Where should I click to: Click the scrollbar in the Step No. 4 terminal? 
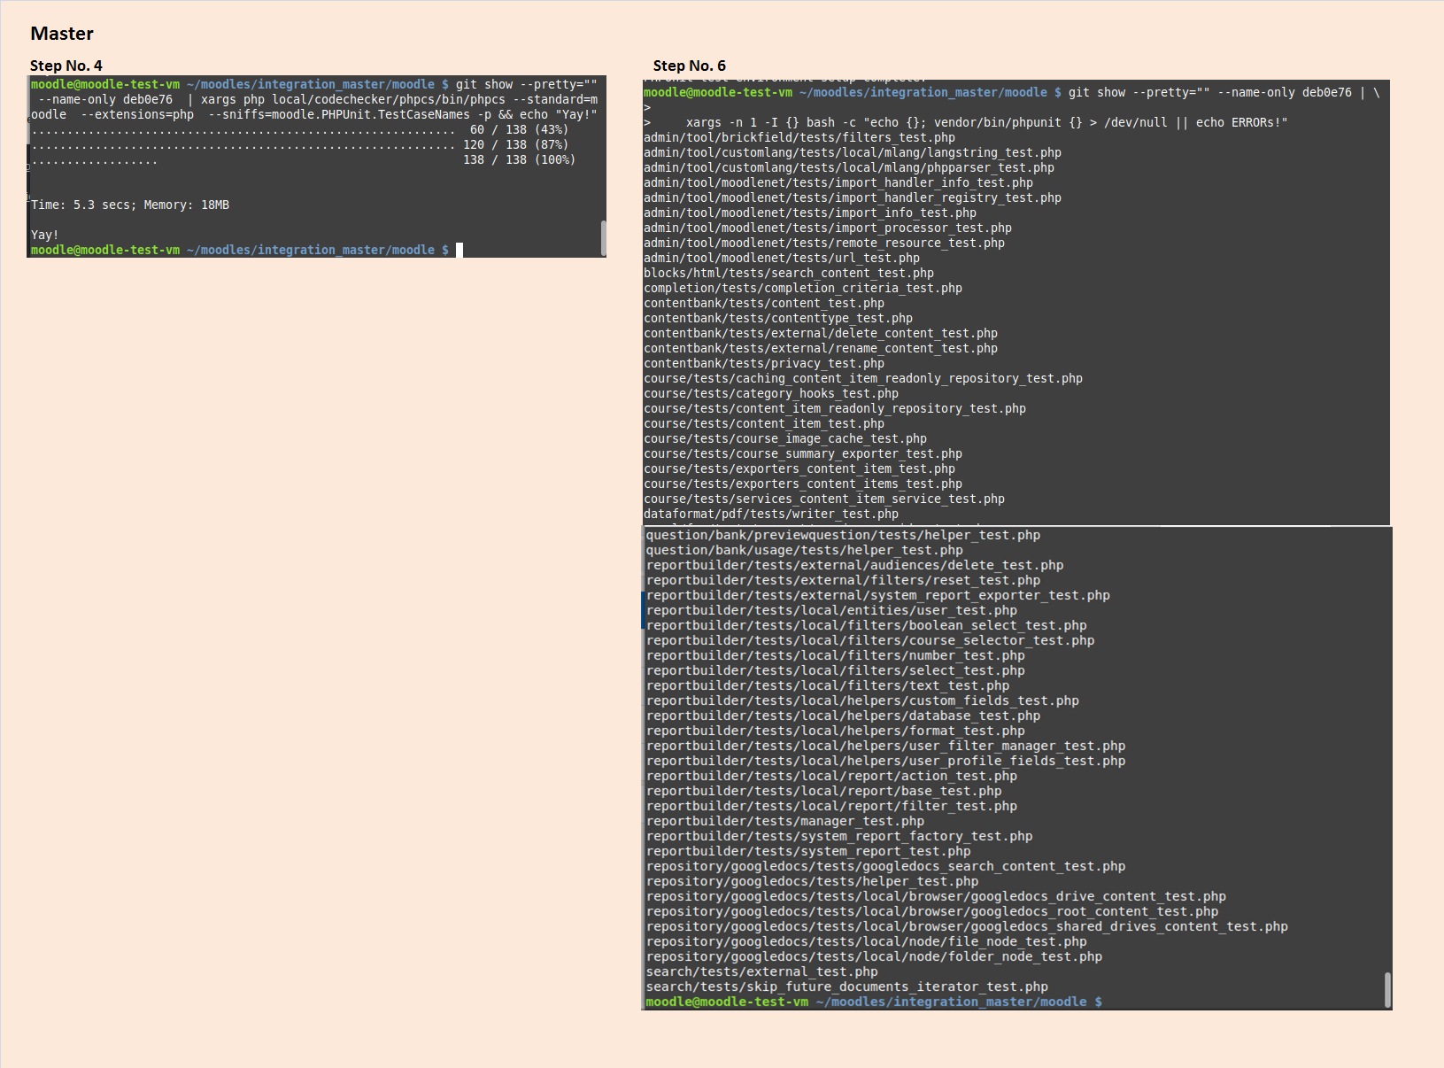point(603,237)
